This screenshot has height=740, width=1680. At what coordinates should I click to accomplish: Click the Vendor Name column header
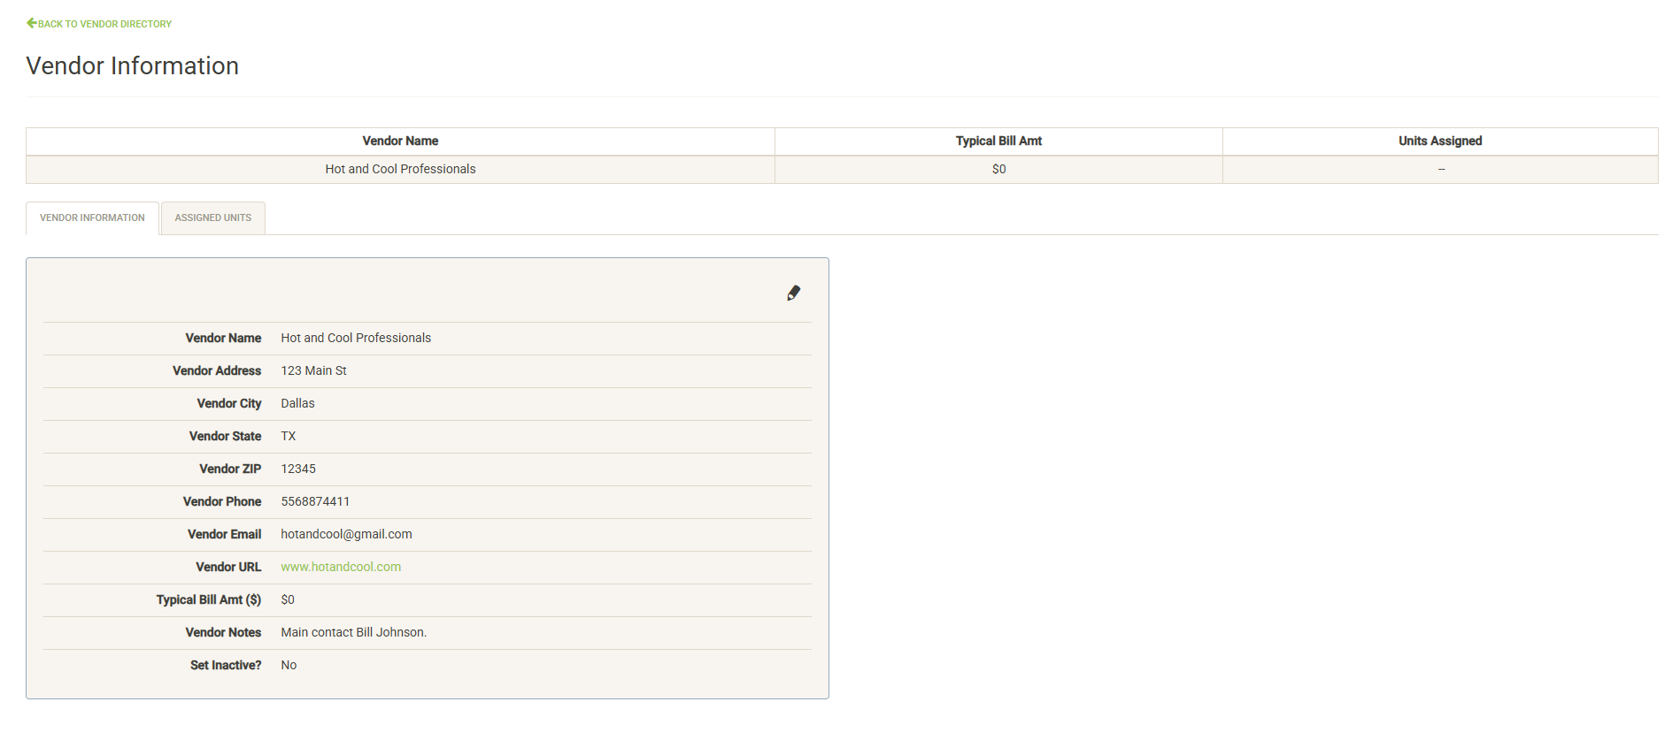(x=400, y=141)
